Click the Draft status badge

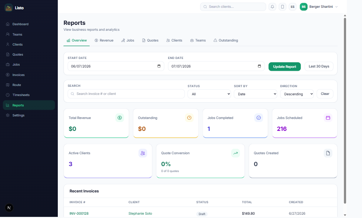tap(202, 214)
